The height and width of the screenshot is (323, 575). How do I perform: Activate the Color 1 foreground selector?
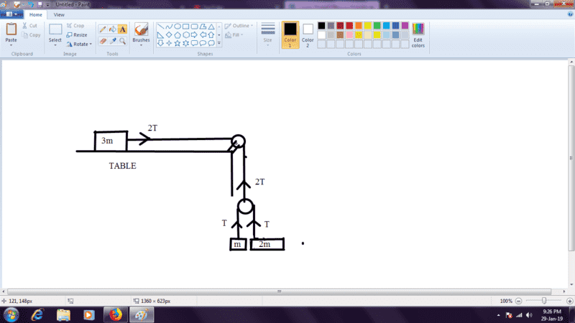290,33
